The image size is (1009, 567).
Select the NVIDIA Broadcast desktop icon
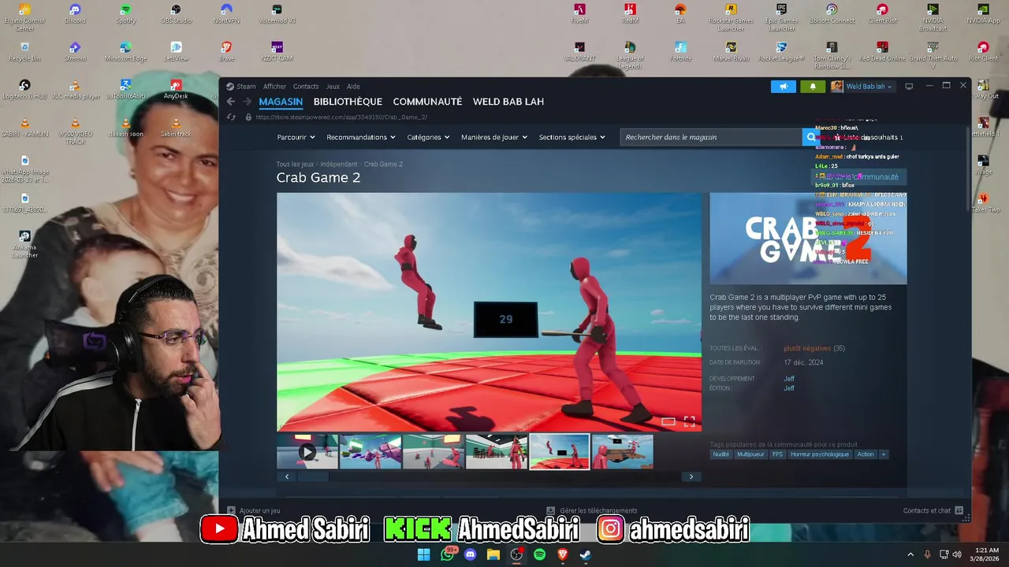coord(933,17)
